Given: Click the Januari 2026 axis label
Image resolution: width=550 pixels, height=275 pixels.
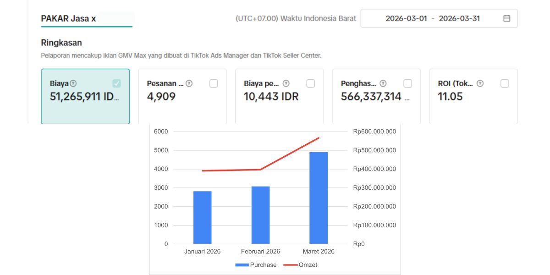Looking at the screenshot, I should pos(203,251).
